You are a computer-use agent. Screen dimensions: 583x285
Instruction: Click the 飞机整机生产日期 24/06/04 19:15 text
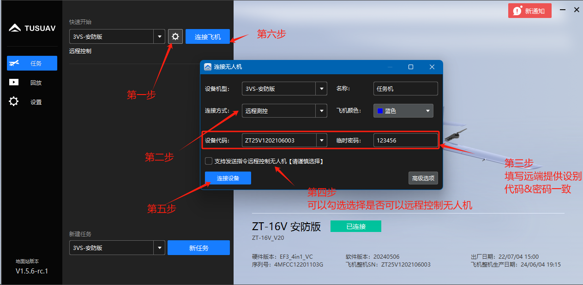point(516,265)
